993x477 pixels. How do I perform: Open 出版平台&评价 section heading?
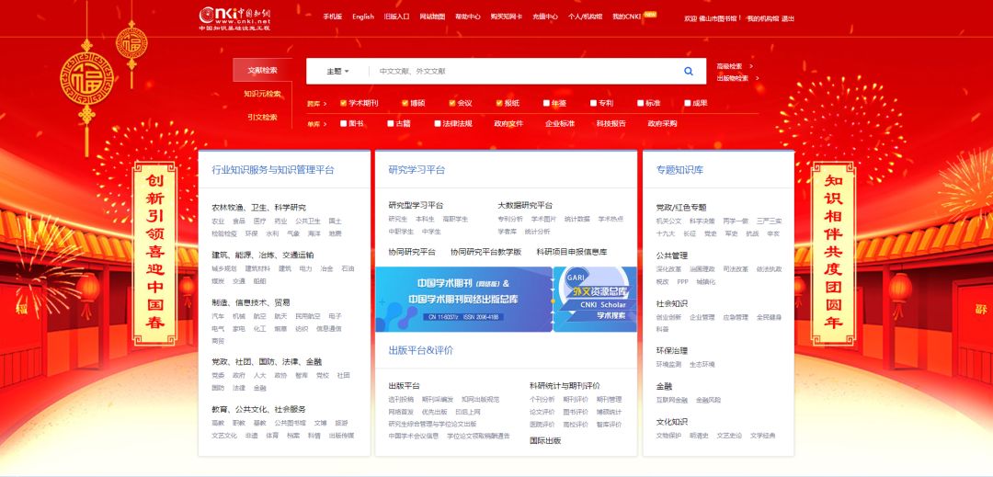[x=420, y=350]
